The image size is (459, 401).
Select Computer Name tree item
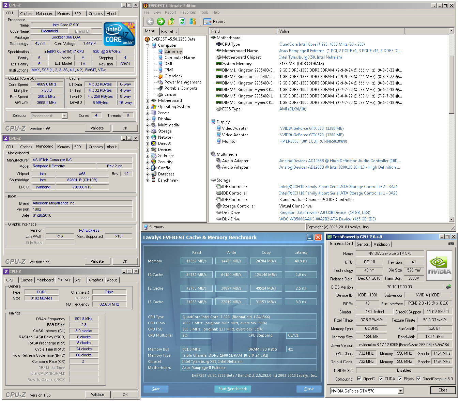(x=180, y=58)
